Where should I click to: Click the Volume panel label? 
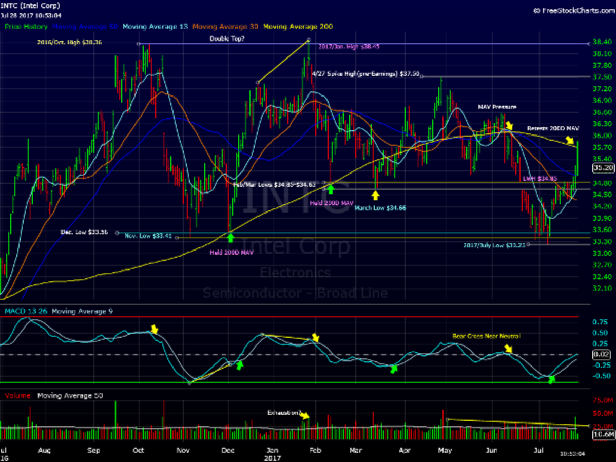(18, 396)
